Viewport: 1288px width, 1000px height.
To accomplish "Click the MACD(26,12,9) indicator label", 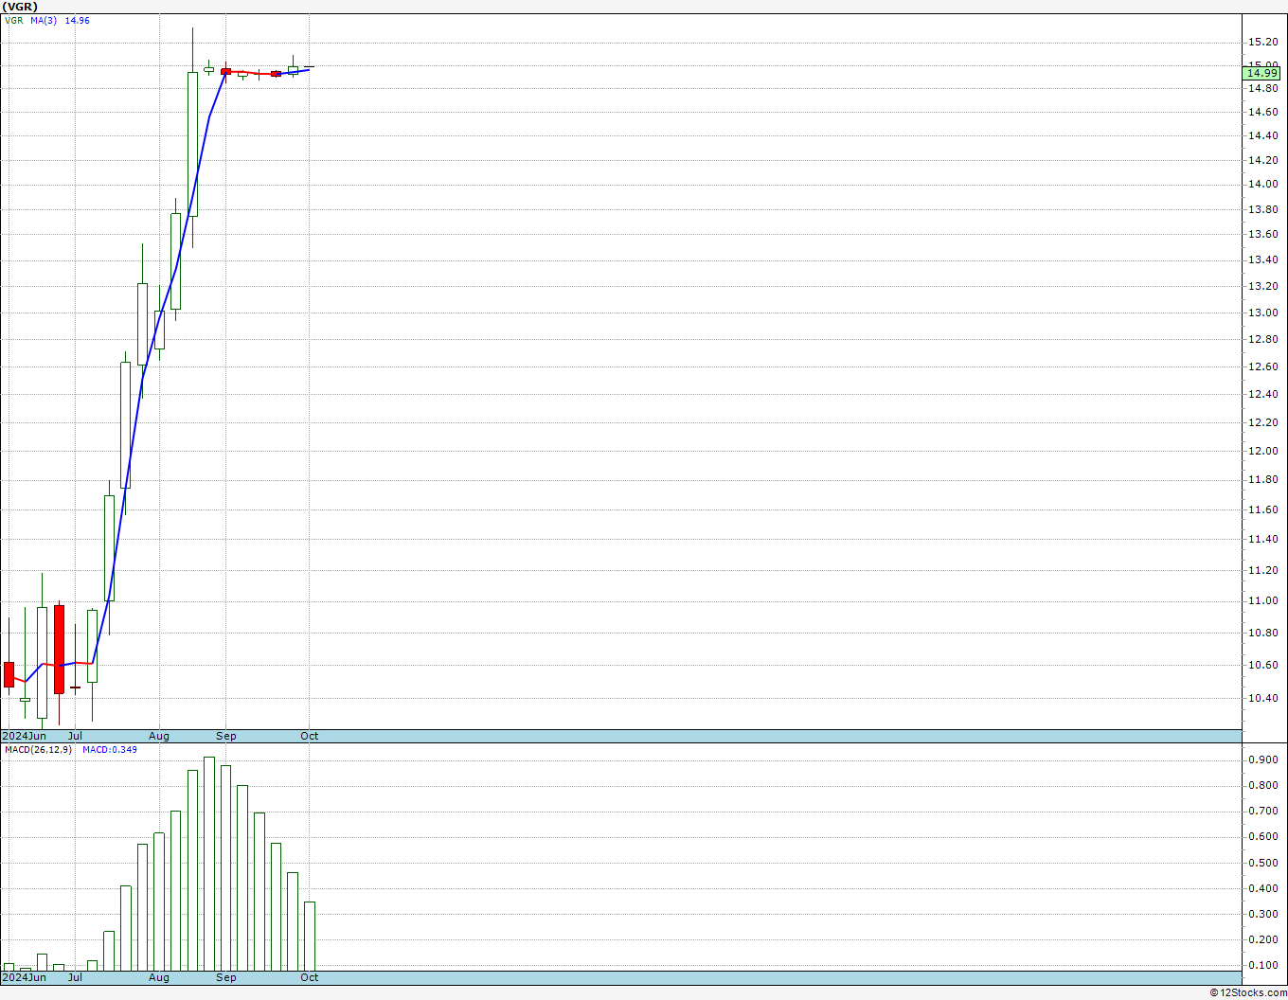I will coord(38,750).
